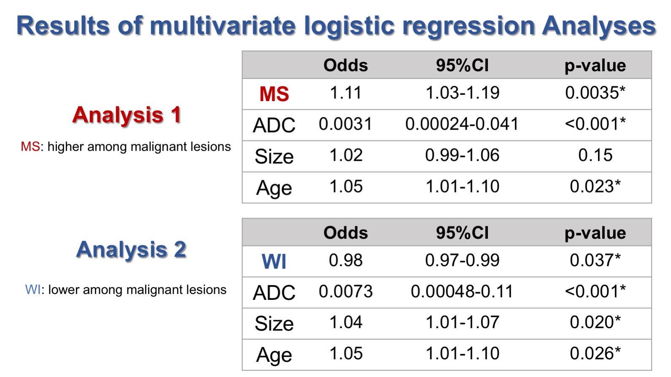The height and width of the screenshot is (377, 671).
Task: Select the red MS row label in table
Action: pos(274,94)
